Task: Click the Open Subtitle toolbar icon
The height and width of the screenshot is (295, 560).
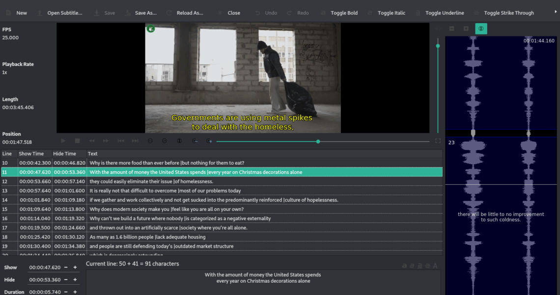Action: (40, 13)
